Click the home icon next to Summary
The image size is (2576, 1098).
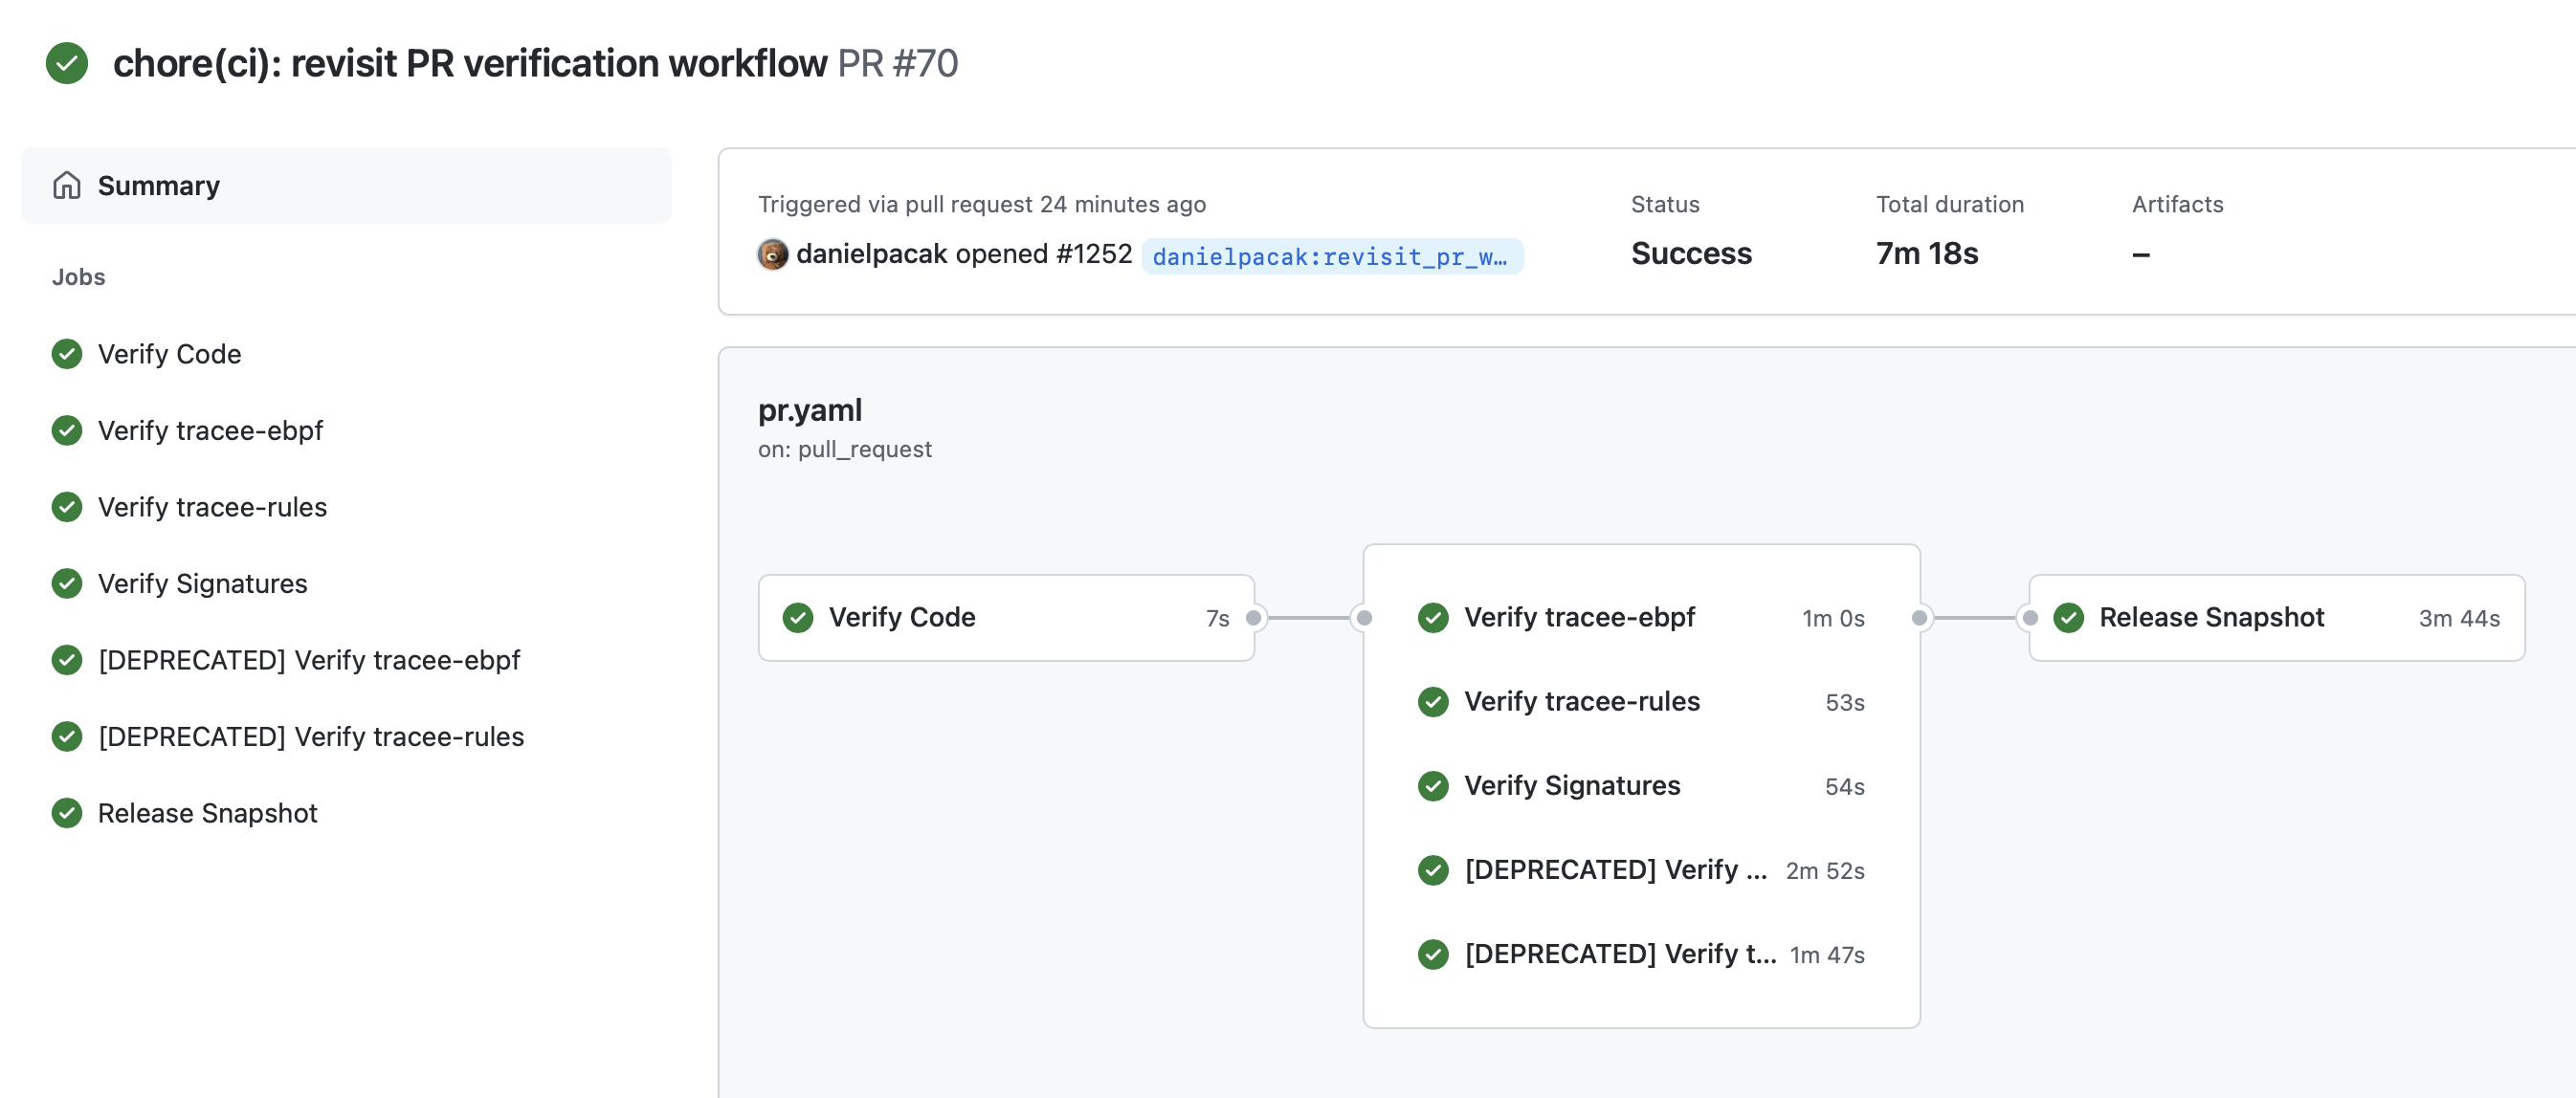click(67, 185)
